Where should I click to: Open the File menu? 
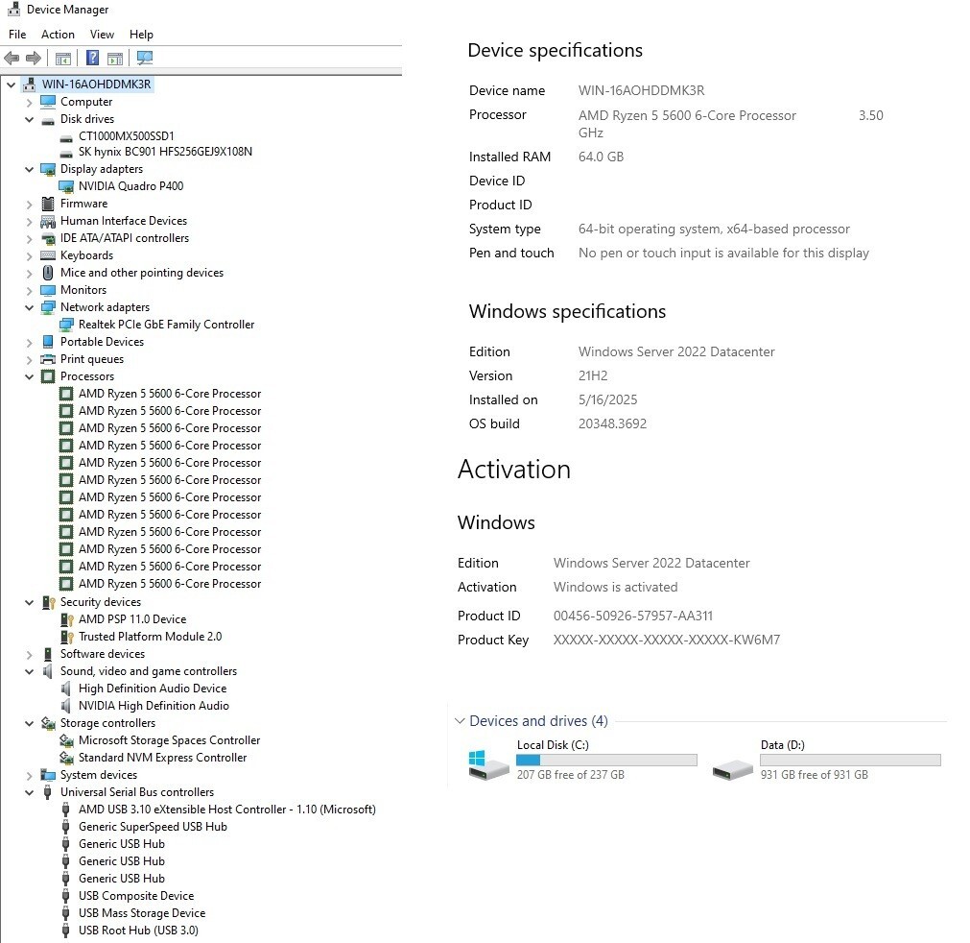(17, 35)
